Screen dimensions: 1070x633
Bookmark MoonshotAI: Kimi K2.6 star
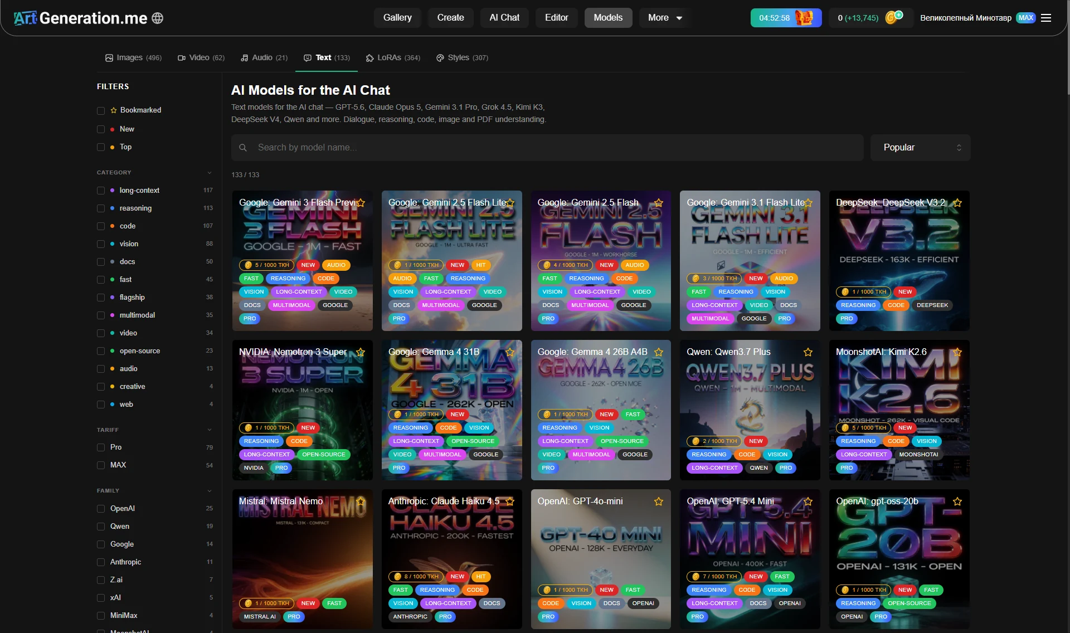[957, 352]
